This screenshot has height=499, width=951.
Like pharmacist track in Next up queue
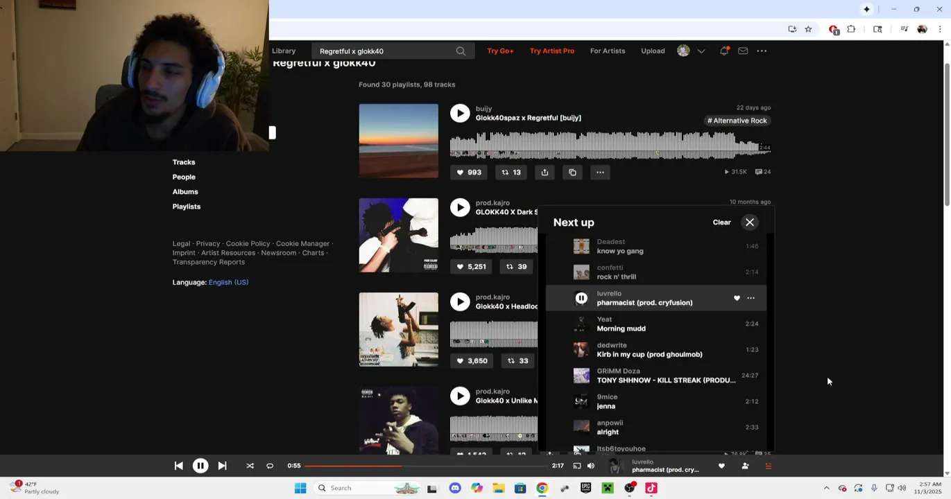[x=737, y=298]
